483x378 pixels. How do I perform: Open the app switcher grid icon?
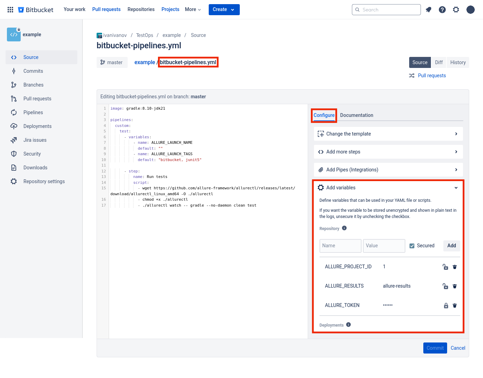[10, 10]
